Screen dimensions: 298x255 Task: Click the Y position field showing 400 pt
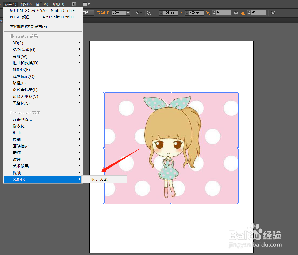[x=196, y=13]
